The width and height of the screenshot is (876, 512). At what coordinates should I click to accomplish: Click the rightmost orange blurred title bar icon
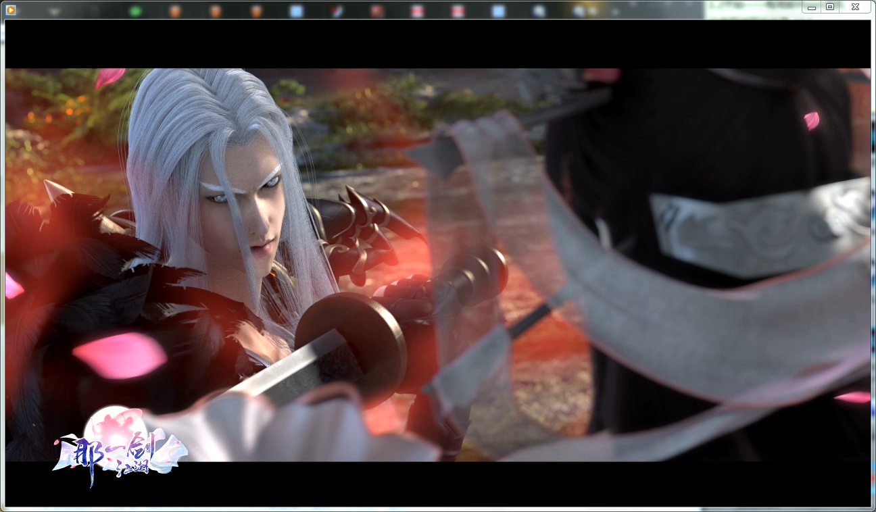point(256,11)
